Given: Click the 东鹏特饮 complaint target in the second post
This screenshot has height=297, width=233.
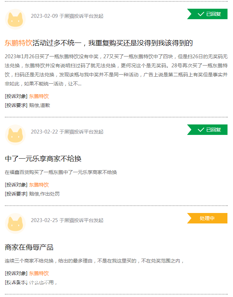Looking at the screenshot, I should click(x=39, y=185).
